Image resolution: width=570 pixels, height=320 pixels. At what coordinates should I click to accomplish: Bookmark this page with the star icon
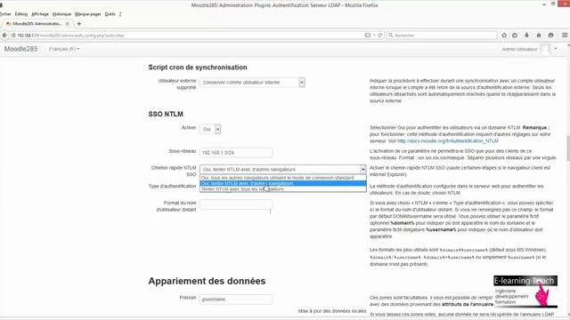(504, 36)
